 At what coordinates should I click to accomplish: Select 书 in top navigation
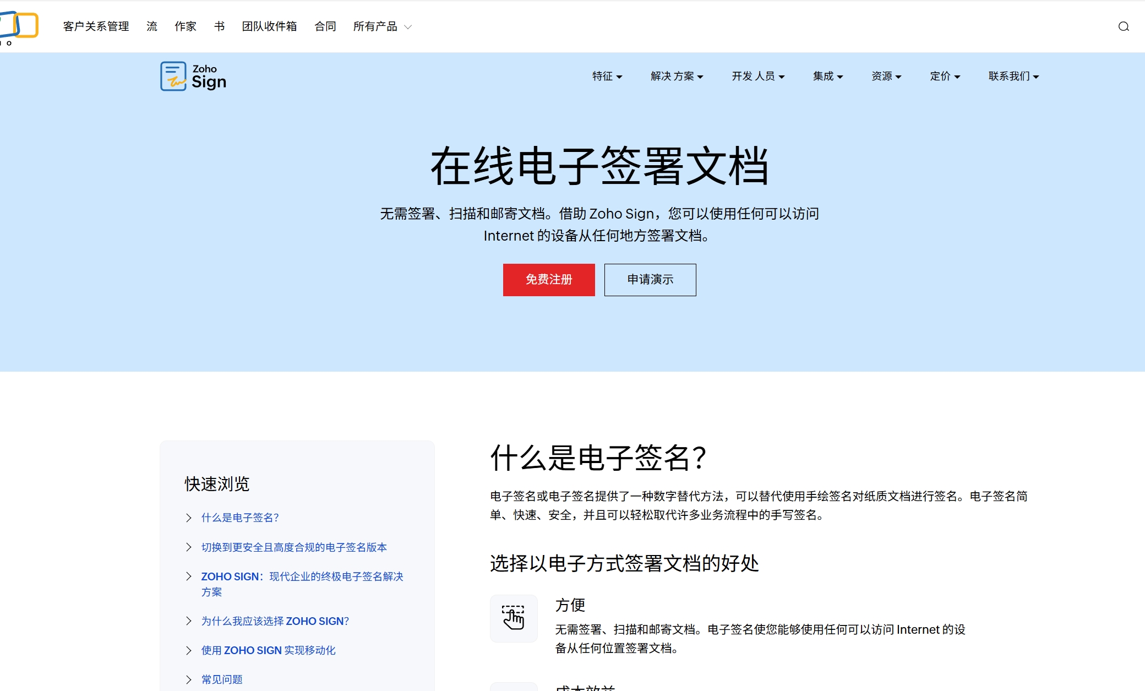click(219, 26)
